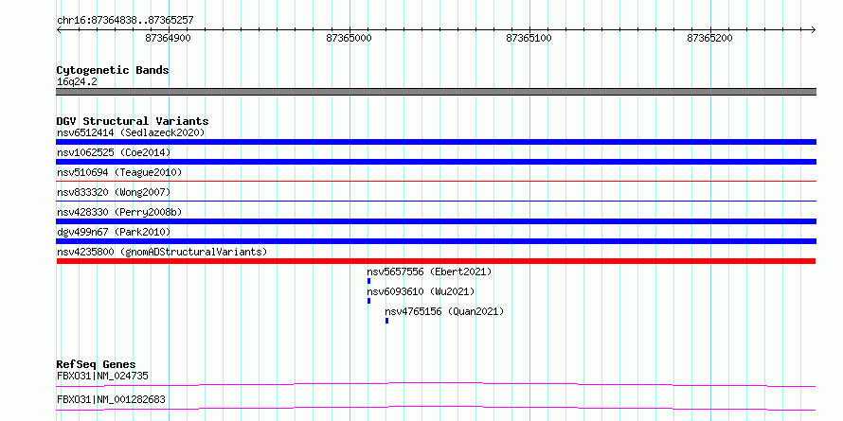Click the nsv1062525 (Coe2014) label
The height and width of the screenshot is (421, 843).
pyautogui.click(x=114, y=152)
